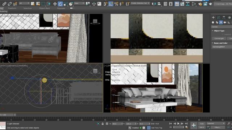The image size is (232, 130).
Task: Go to the end frame
Action: click(x=186, y=123)
